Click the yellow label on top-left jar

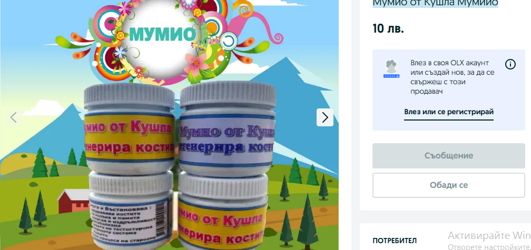click(129, 137)
